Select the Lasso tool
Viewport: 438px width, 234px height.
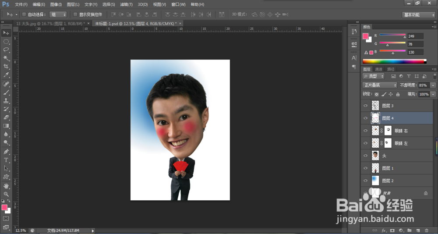[x=6, y=50]
